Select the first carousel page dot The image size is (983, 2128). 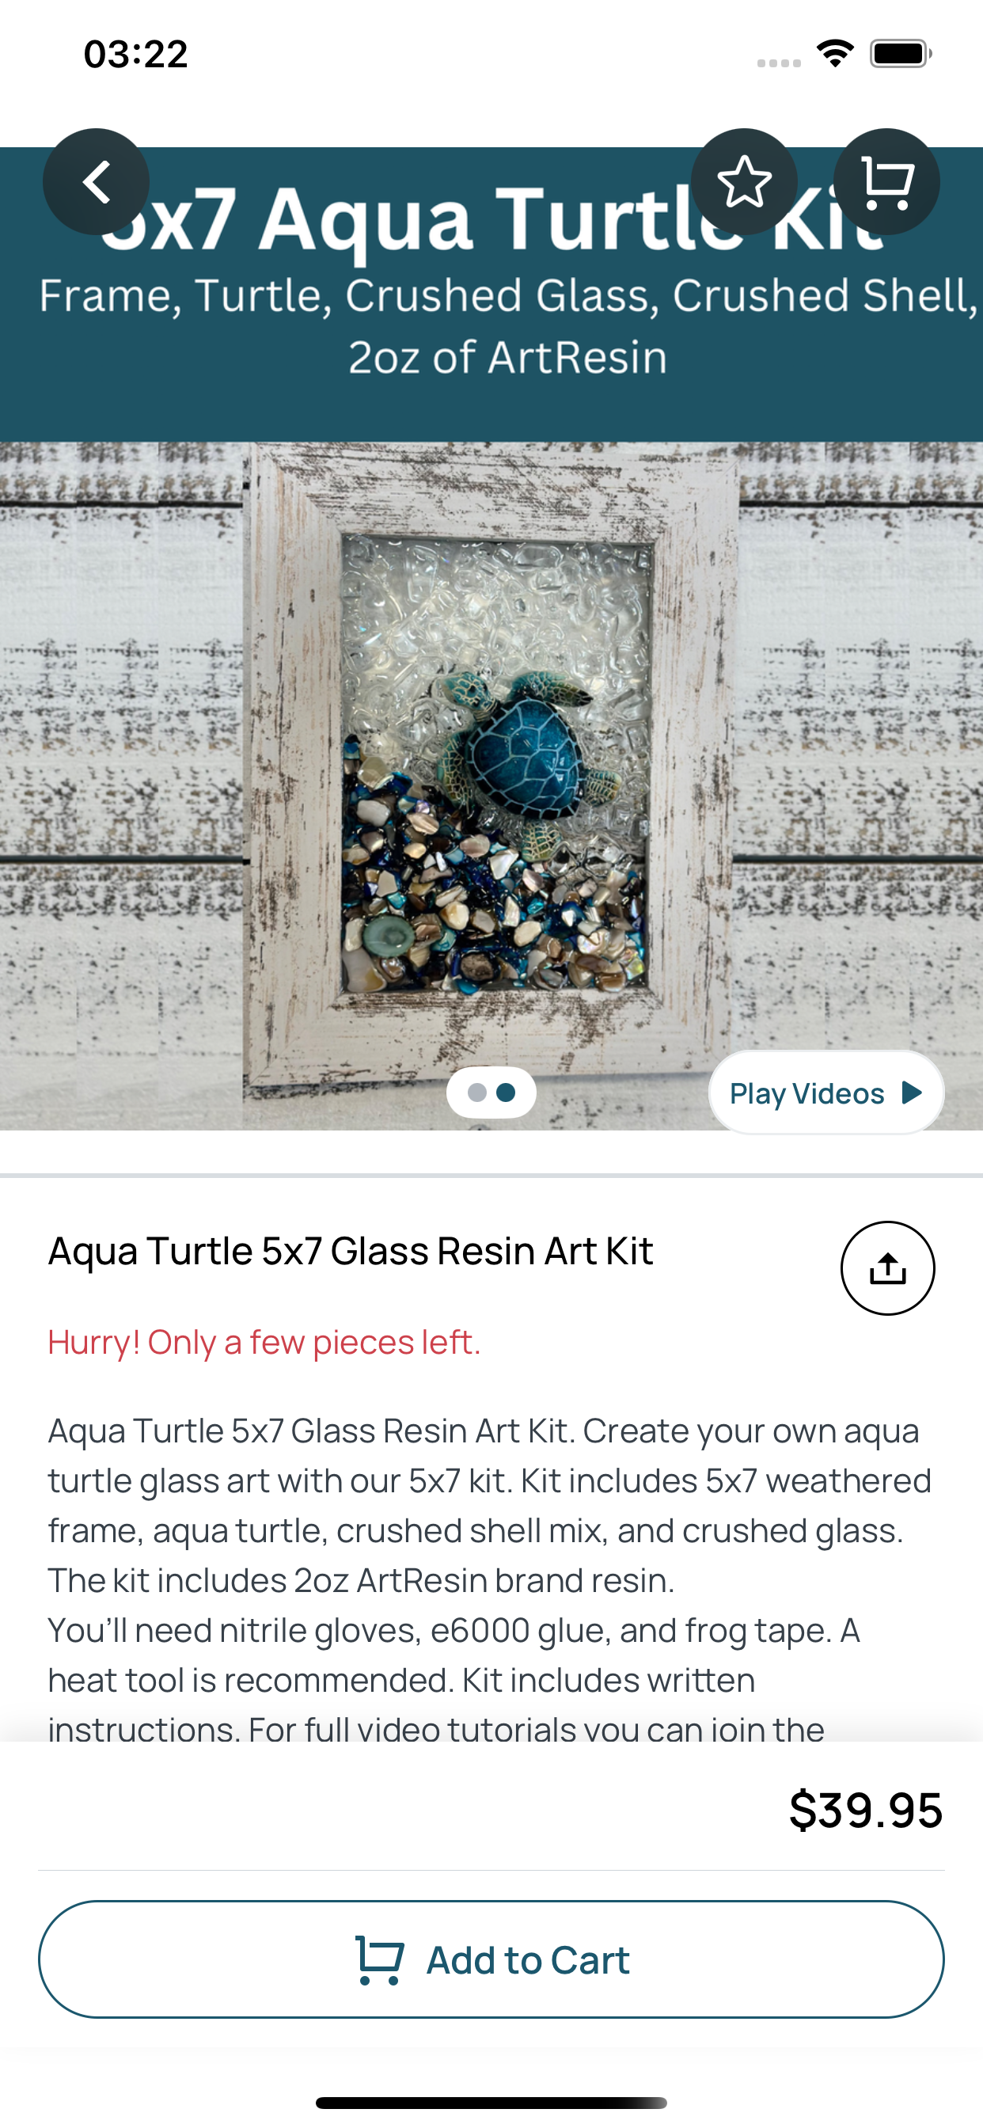tap(476, 1093)
